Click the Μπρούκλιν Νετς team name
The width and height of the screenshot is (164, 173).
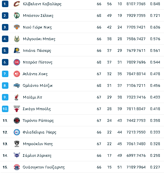(38, 144)
